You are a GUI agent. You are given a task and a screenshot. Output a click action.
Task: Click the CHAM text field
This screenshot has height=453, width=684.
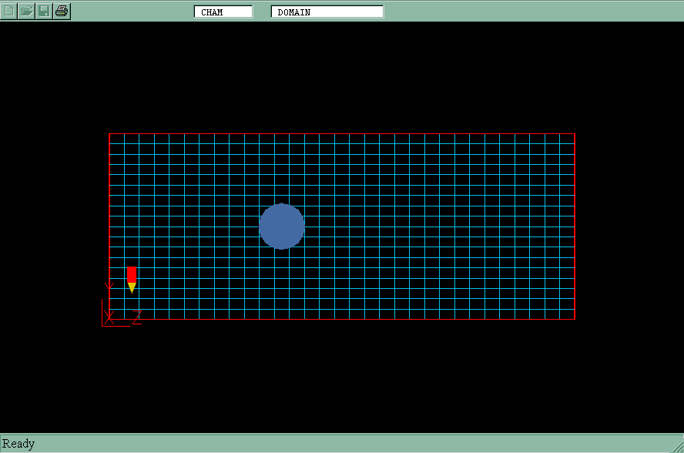pos(223,12)
